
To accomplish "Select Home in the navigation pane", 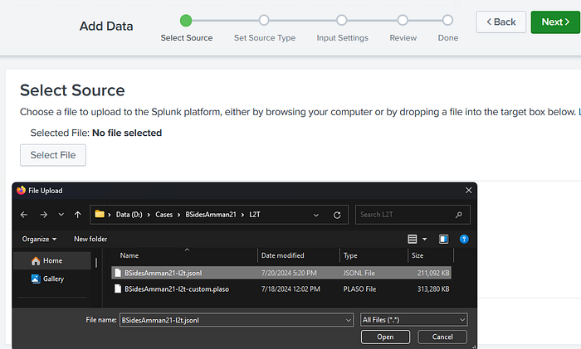I will tap(51, 260).
